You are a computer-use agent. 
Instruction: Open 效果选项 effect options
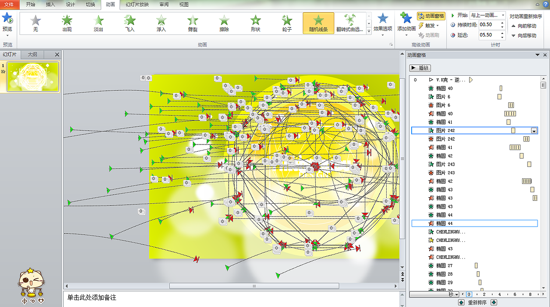point(382,24)
